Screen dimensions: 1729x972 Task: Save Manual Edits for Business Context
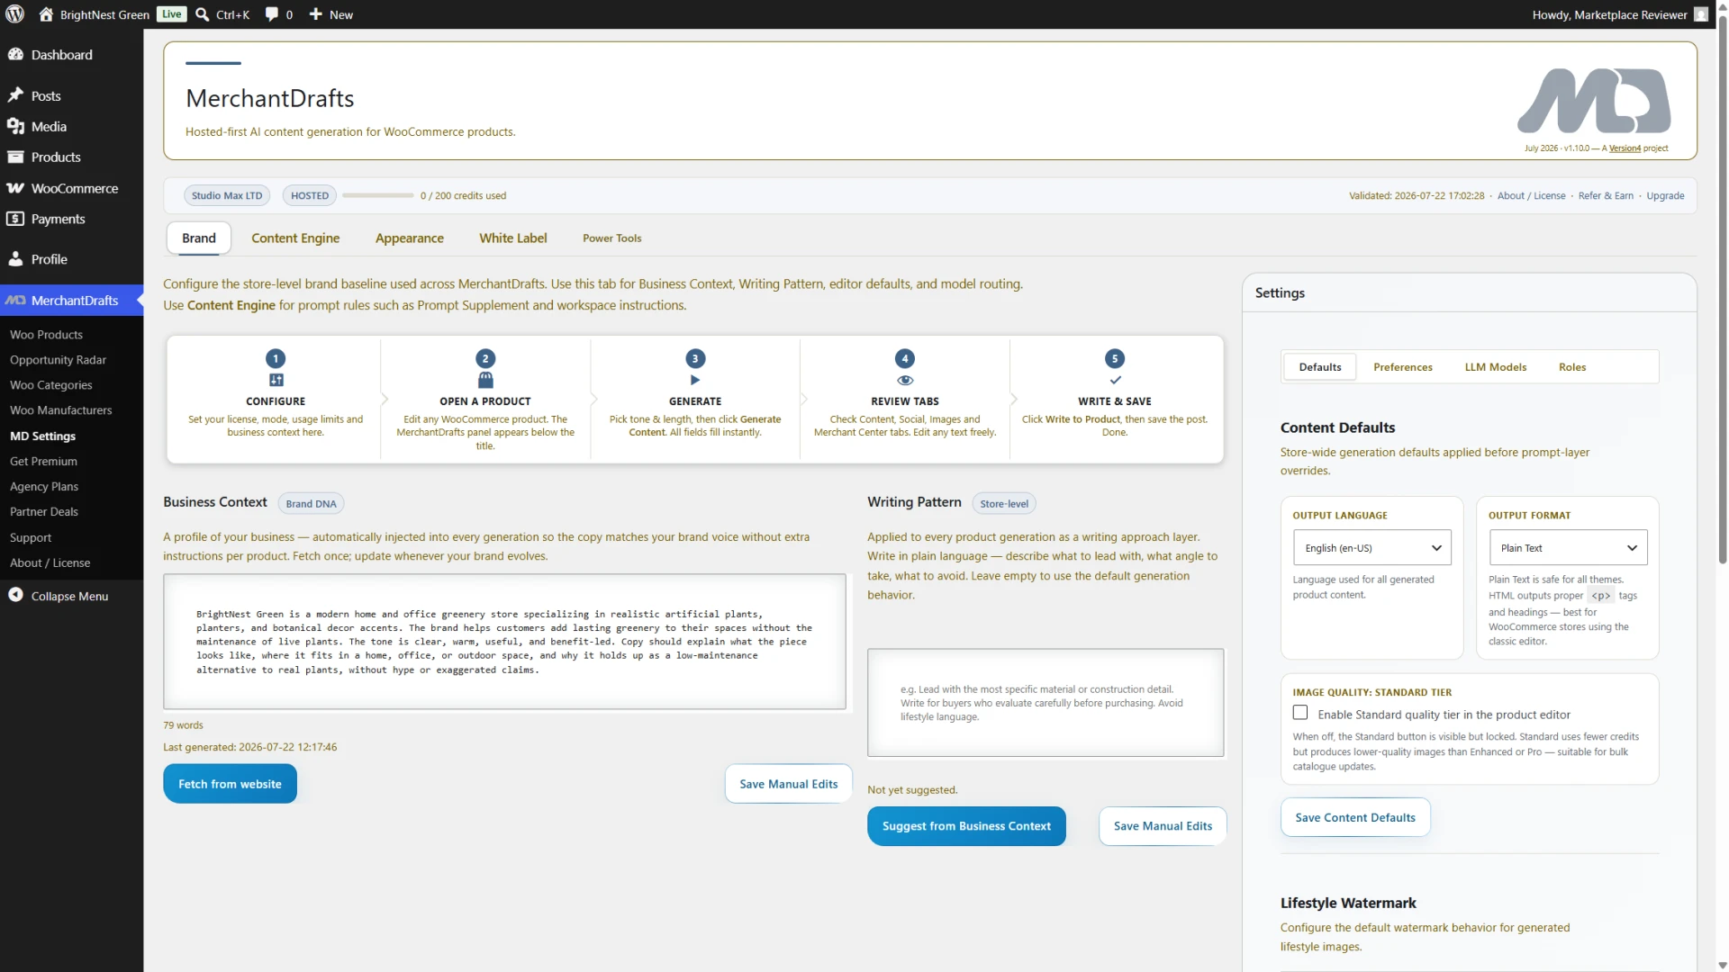coord(789,784)
